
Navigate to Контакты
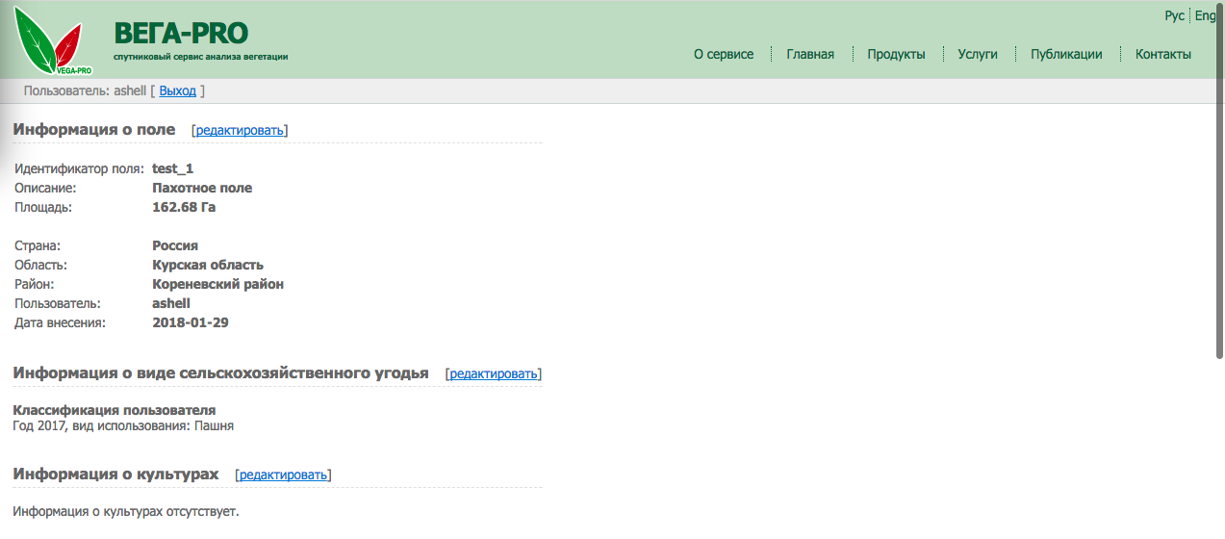(1163, 55)
